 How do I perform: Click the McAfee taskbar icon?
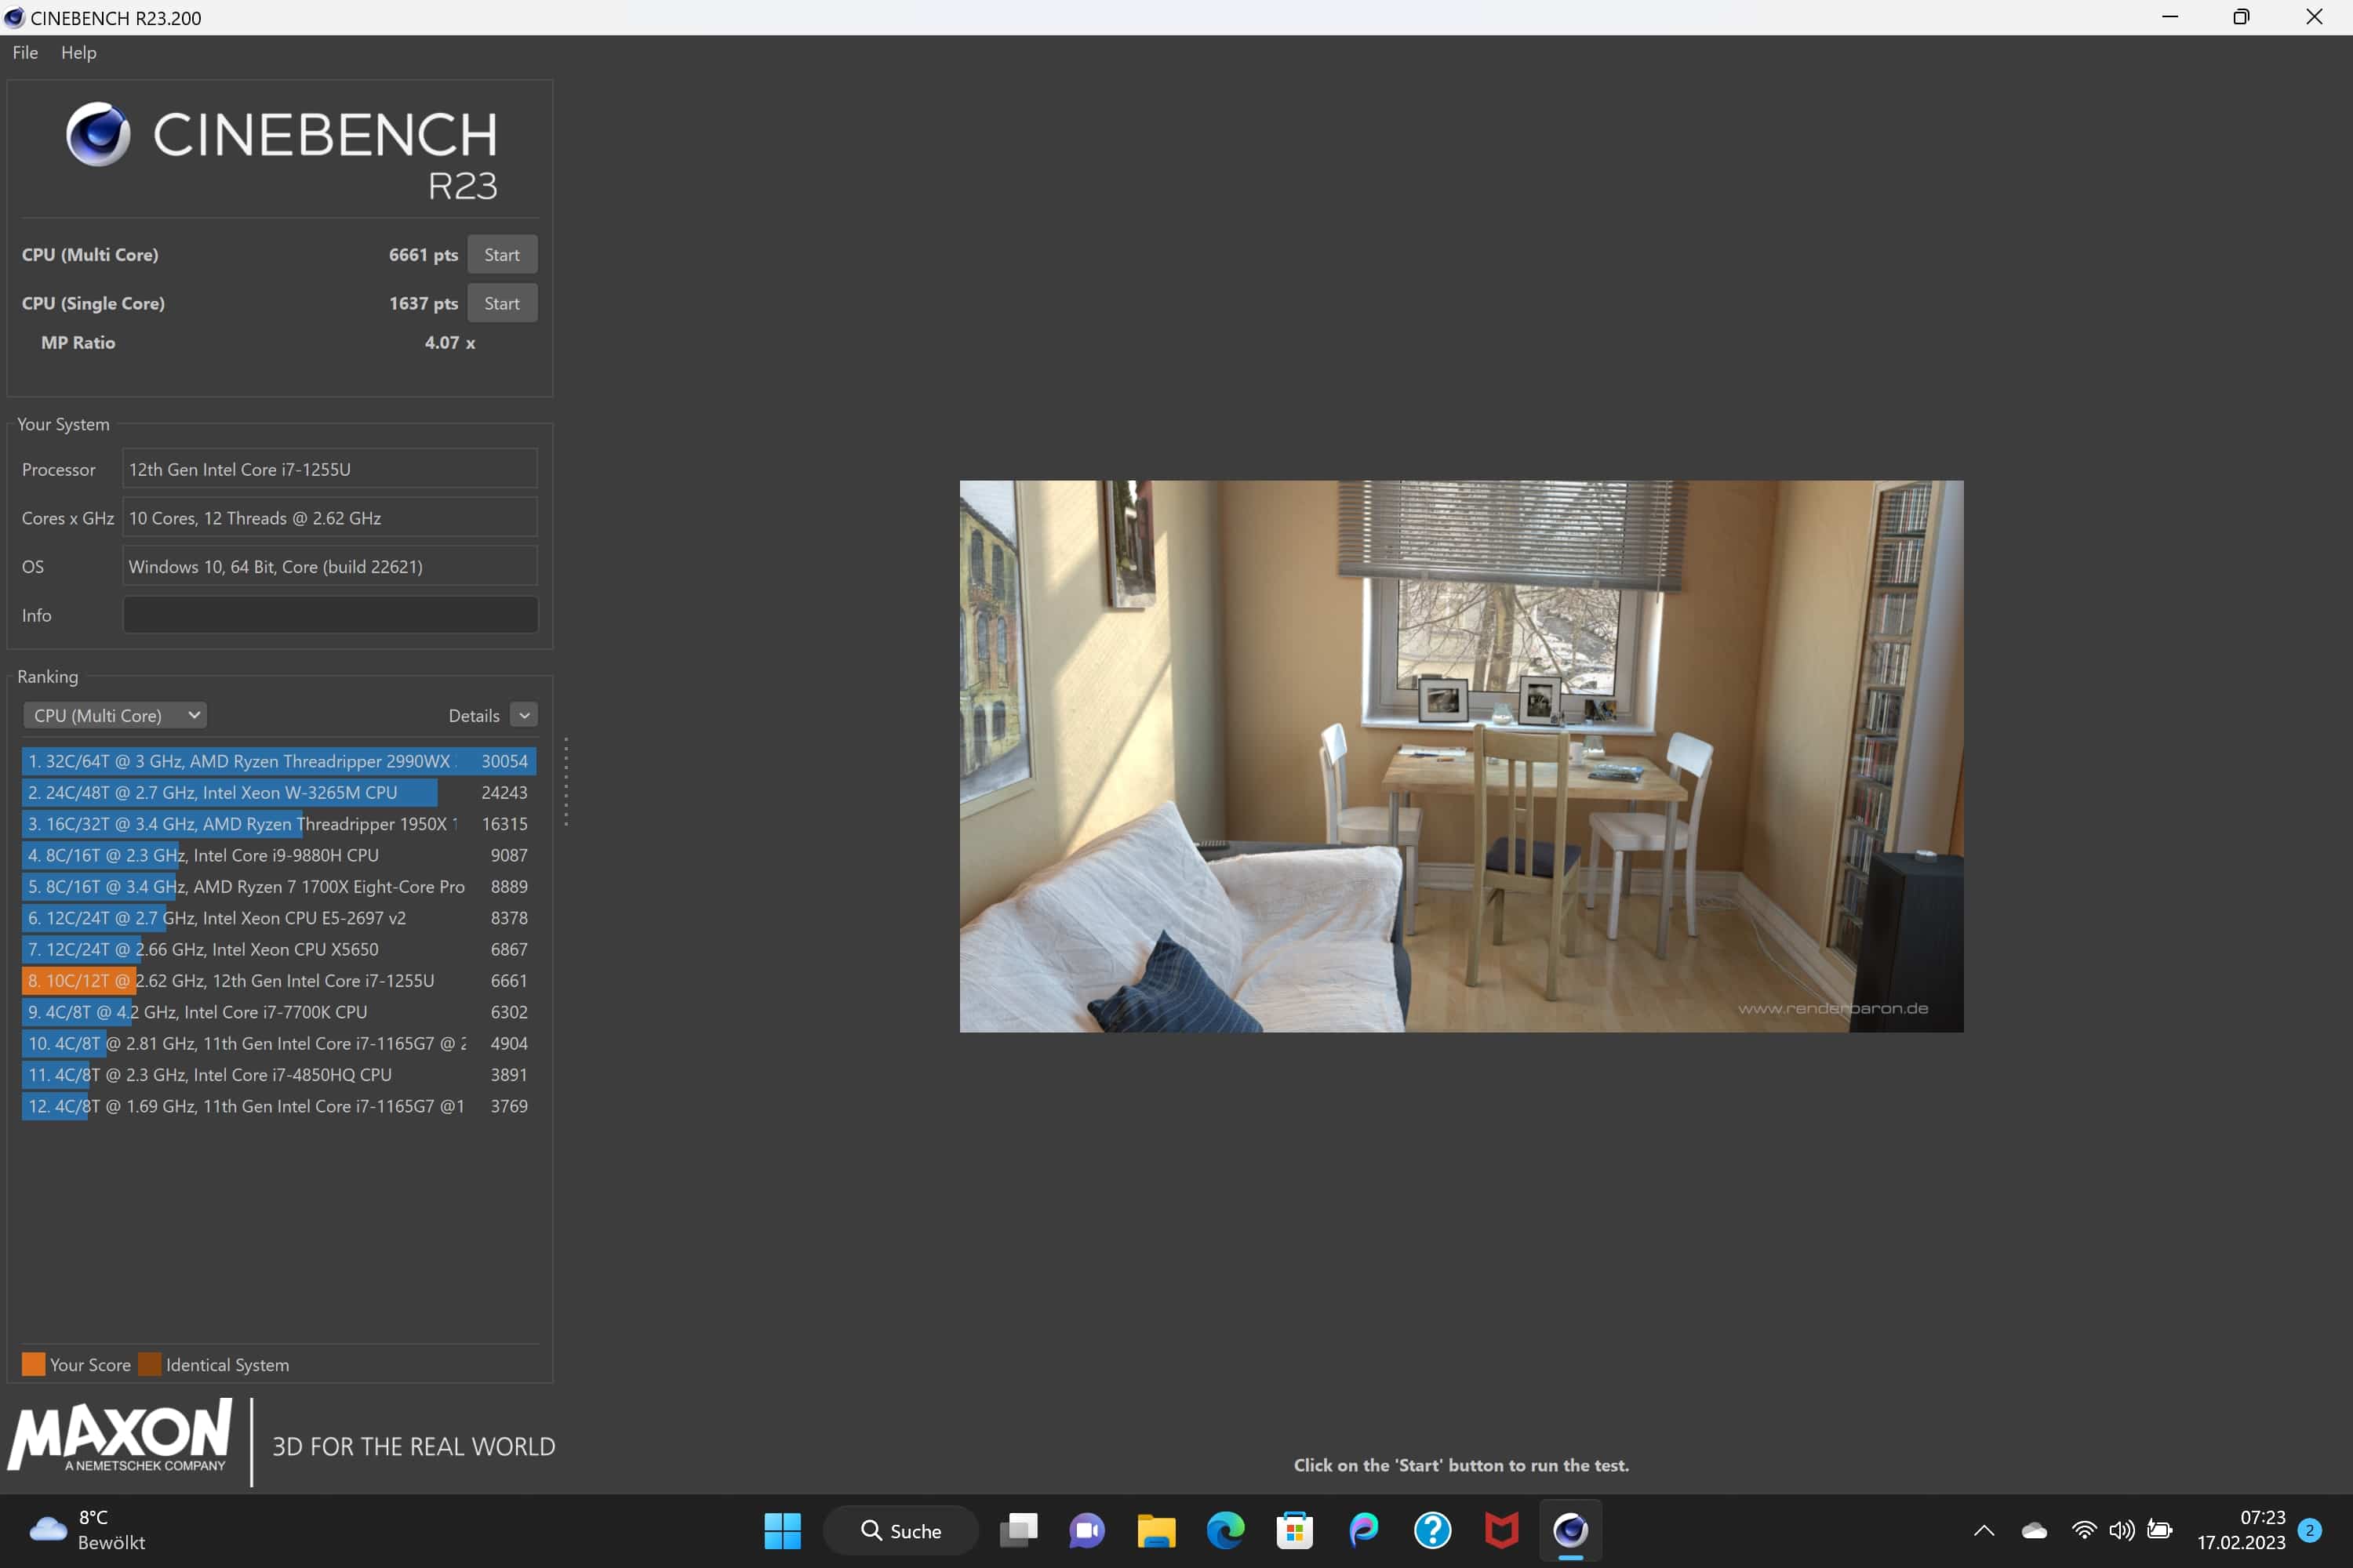(1500, 1530)
